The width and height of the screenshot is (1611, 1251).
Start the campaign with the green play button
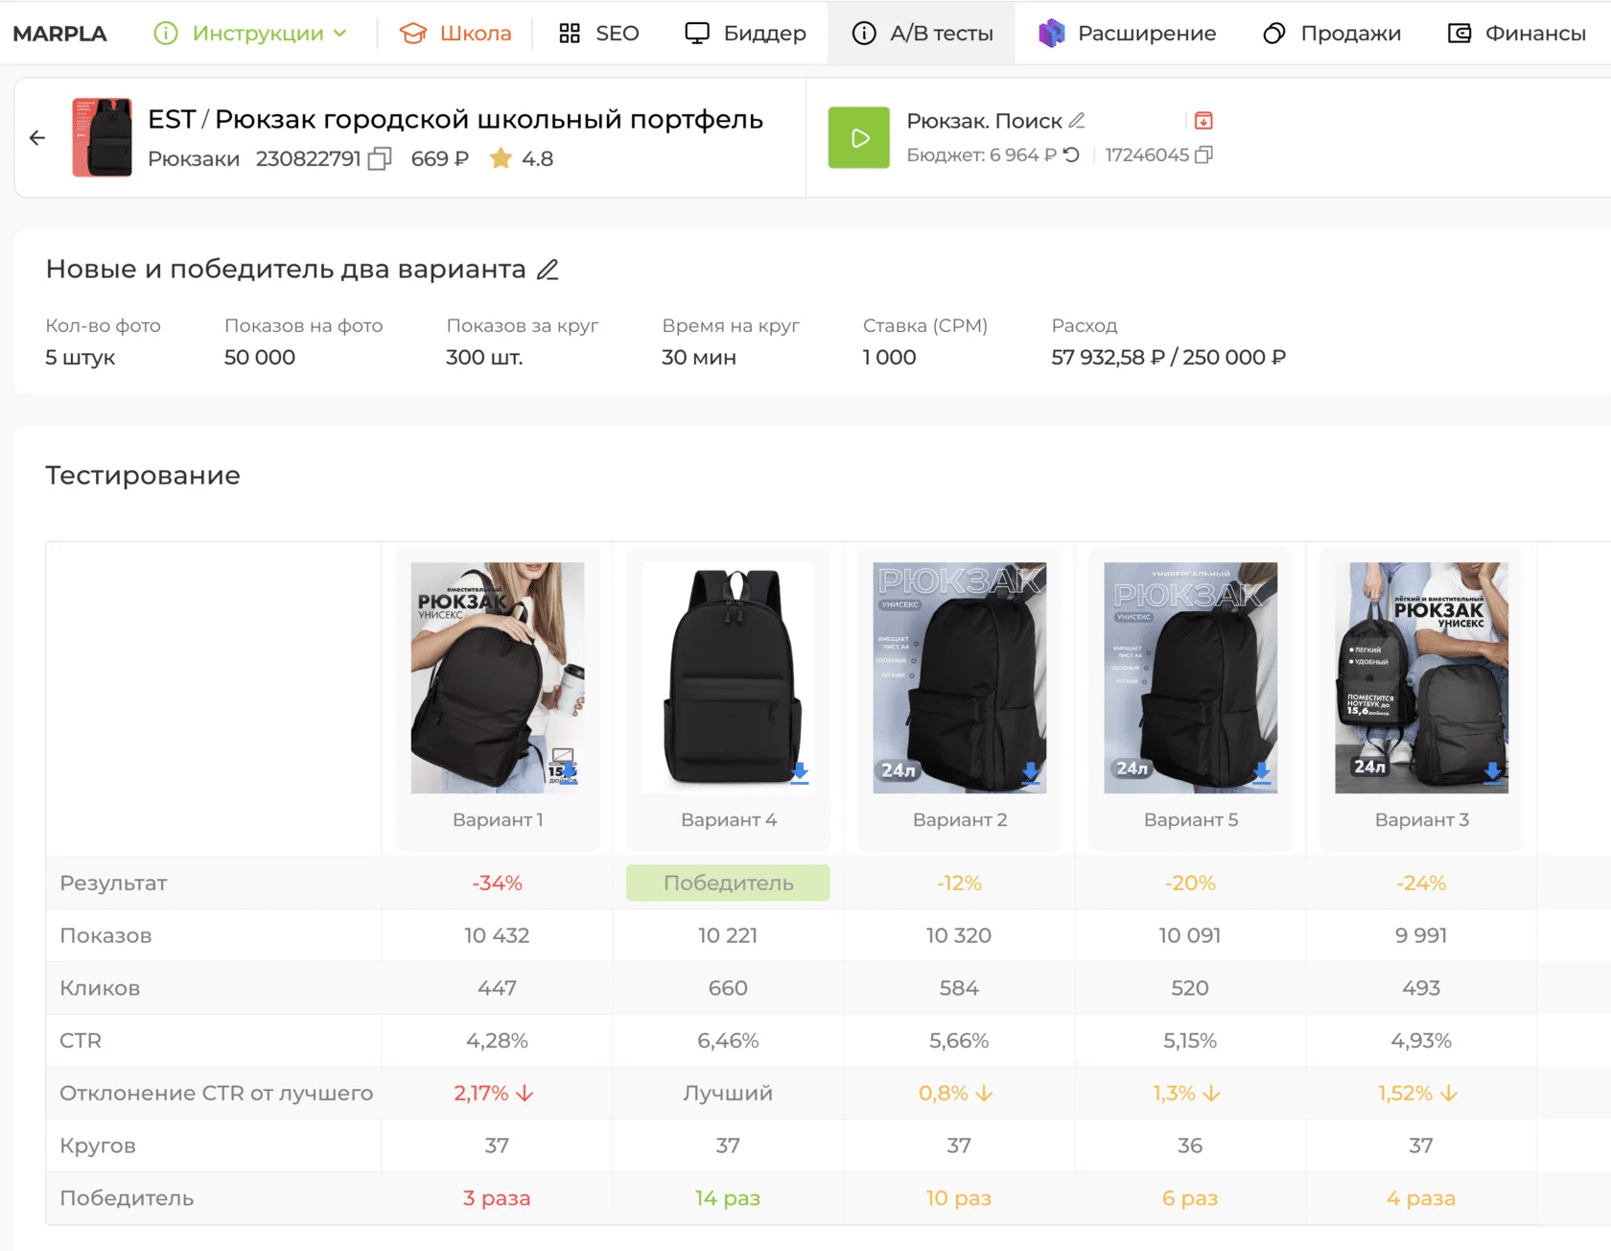(859, 138)
